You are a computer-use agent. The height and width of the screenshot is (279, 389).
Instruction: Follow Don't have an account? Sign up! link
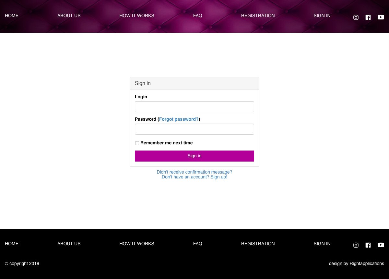click(x=194, y=177)
